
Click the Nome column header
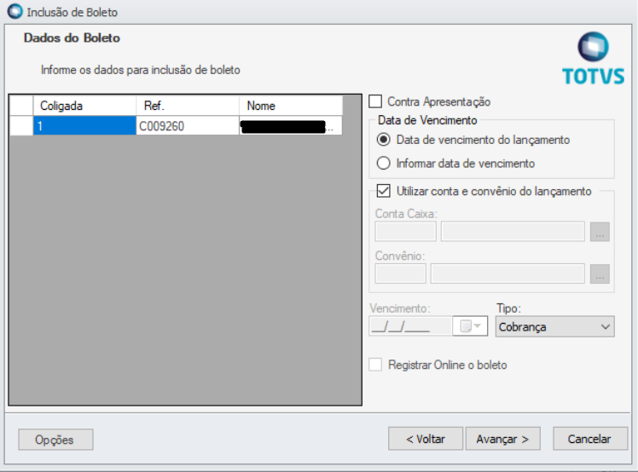coord(290,106)
